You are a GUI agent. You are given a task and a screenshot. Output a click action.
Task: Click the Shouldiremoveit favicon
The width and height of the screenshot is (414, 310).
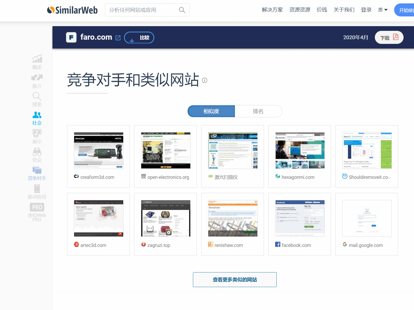pos(345,176)
